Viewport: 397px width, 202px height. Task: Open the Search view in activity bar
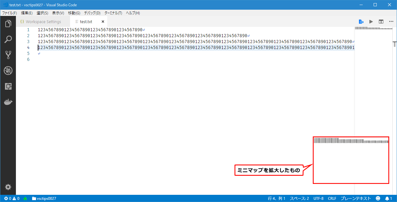coord(8,39)
